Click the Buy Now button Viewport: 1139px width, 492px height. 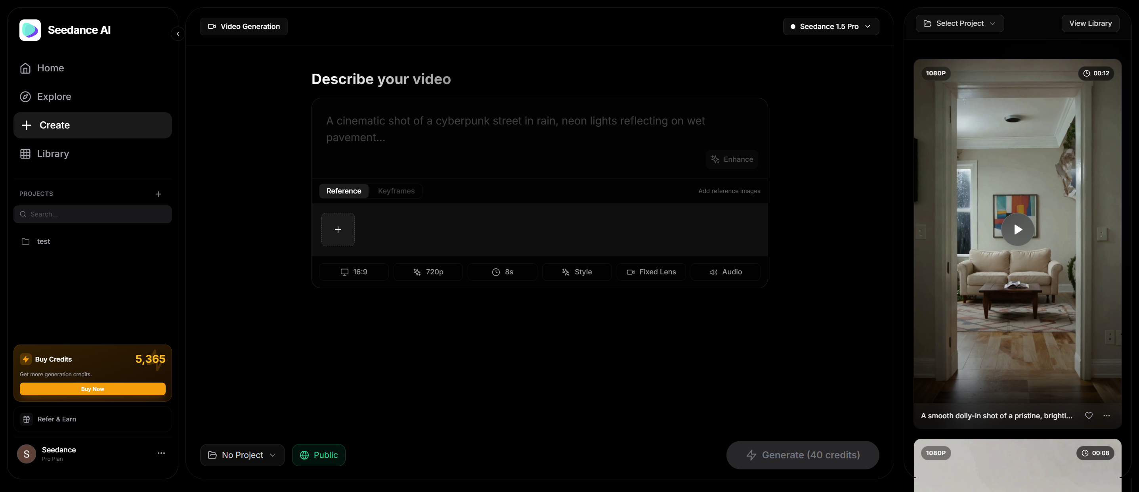pyautogui.click(x=92, y=389)
